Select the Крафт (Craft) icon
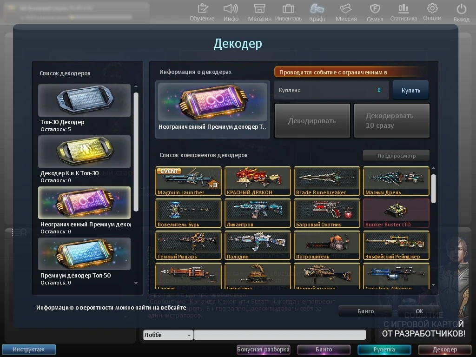 tap(318, 12)
